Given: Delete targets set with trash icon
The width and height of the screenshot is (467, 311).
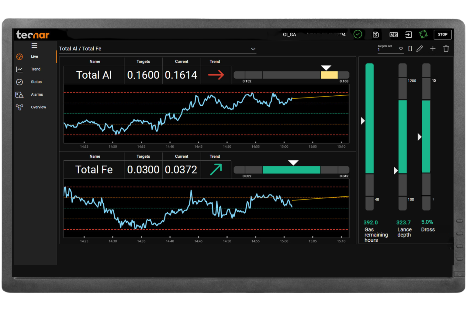Looking at the screenshot, I should 446,49.
